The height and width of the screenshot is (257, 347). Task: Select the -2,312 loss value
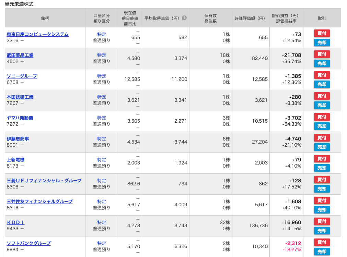[x=293, y=243]
